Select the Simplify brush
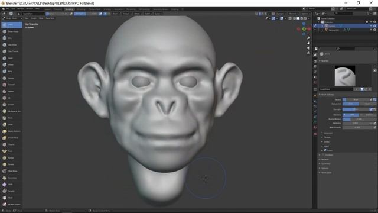This screenshot has width=378, height=213. click(x=12, y=191)
